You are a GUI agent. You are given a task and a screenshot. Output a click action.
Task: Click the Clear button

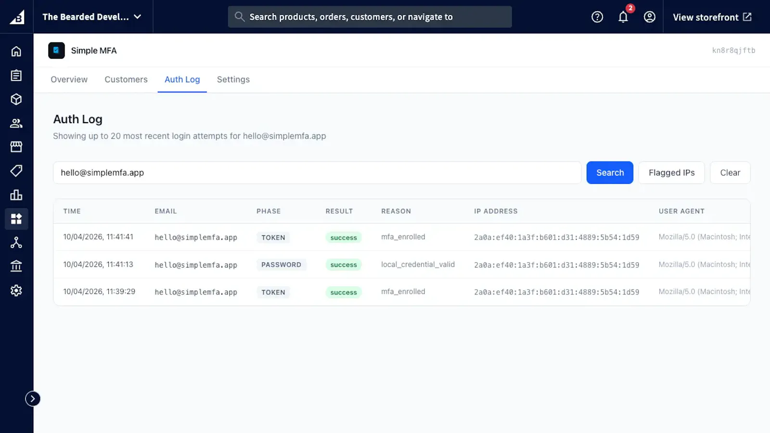(730, 173)
